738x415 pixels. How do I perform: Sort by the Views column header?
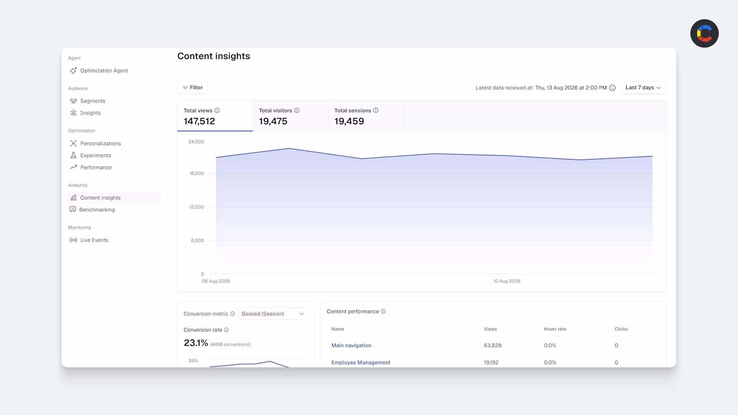tap(490, 329)
